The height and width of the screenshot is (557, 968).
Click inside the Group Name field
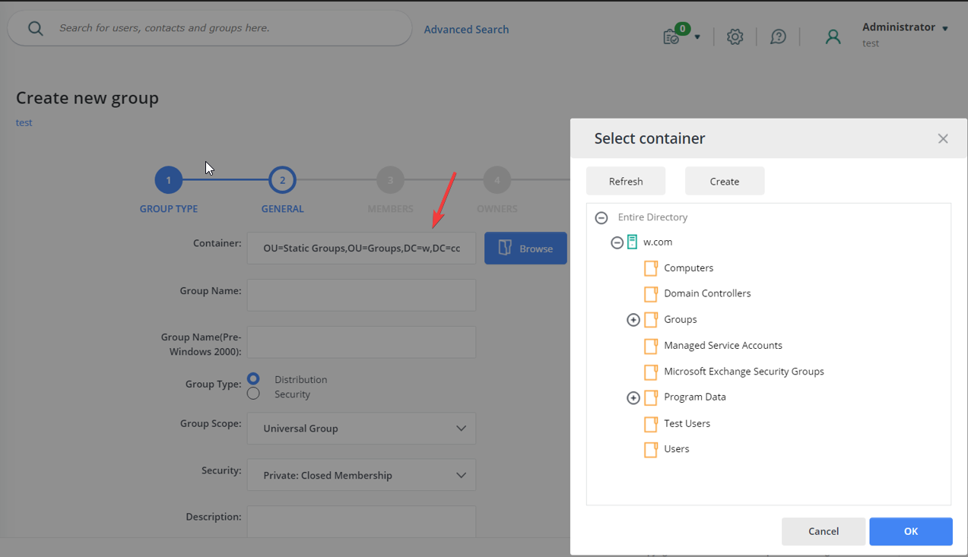[x=360, y=295]
